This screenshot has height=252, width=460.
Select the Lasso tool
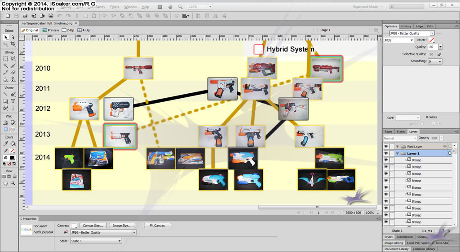click(x=13, y=59)
